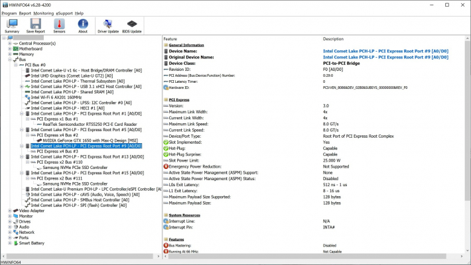Collapse the Bus tree node
This screenshot has height=265, width=471.
(x=9, y=60)
